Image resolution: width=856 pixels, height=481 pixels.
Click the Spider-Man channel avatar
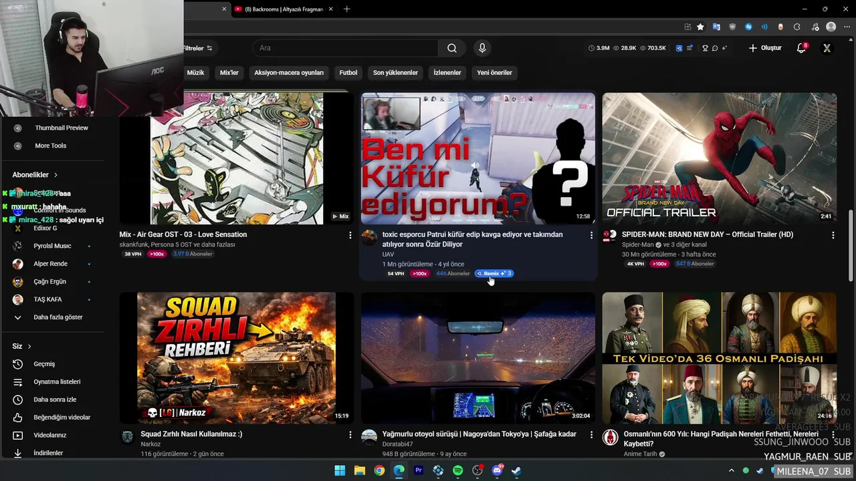[610, 236]
